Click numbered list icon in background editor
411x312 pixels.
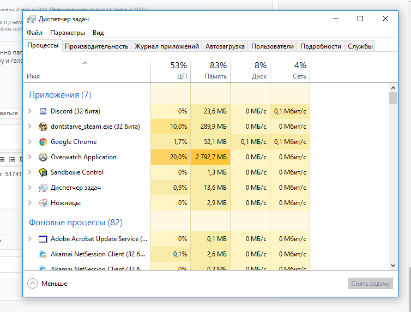click(x=12, y=159)
